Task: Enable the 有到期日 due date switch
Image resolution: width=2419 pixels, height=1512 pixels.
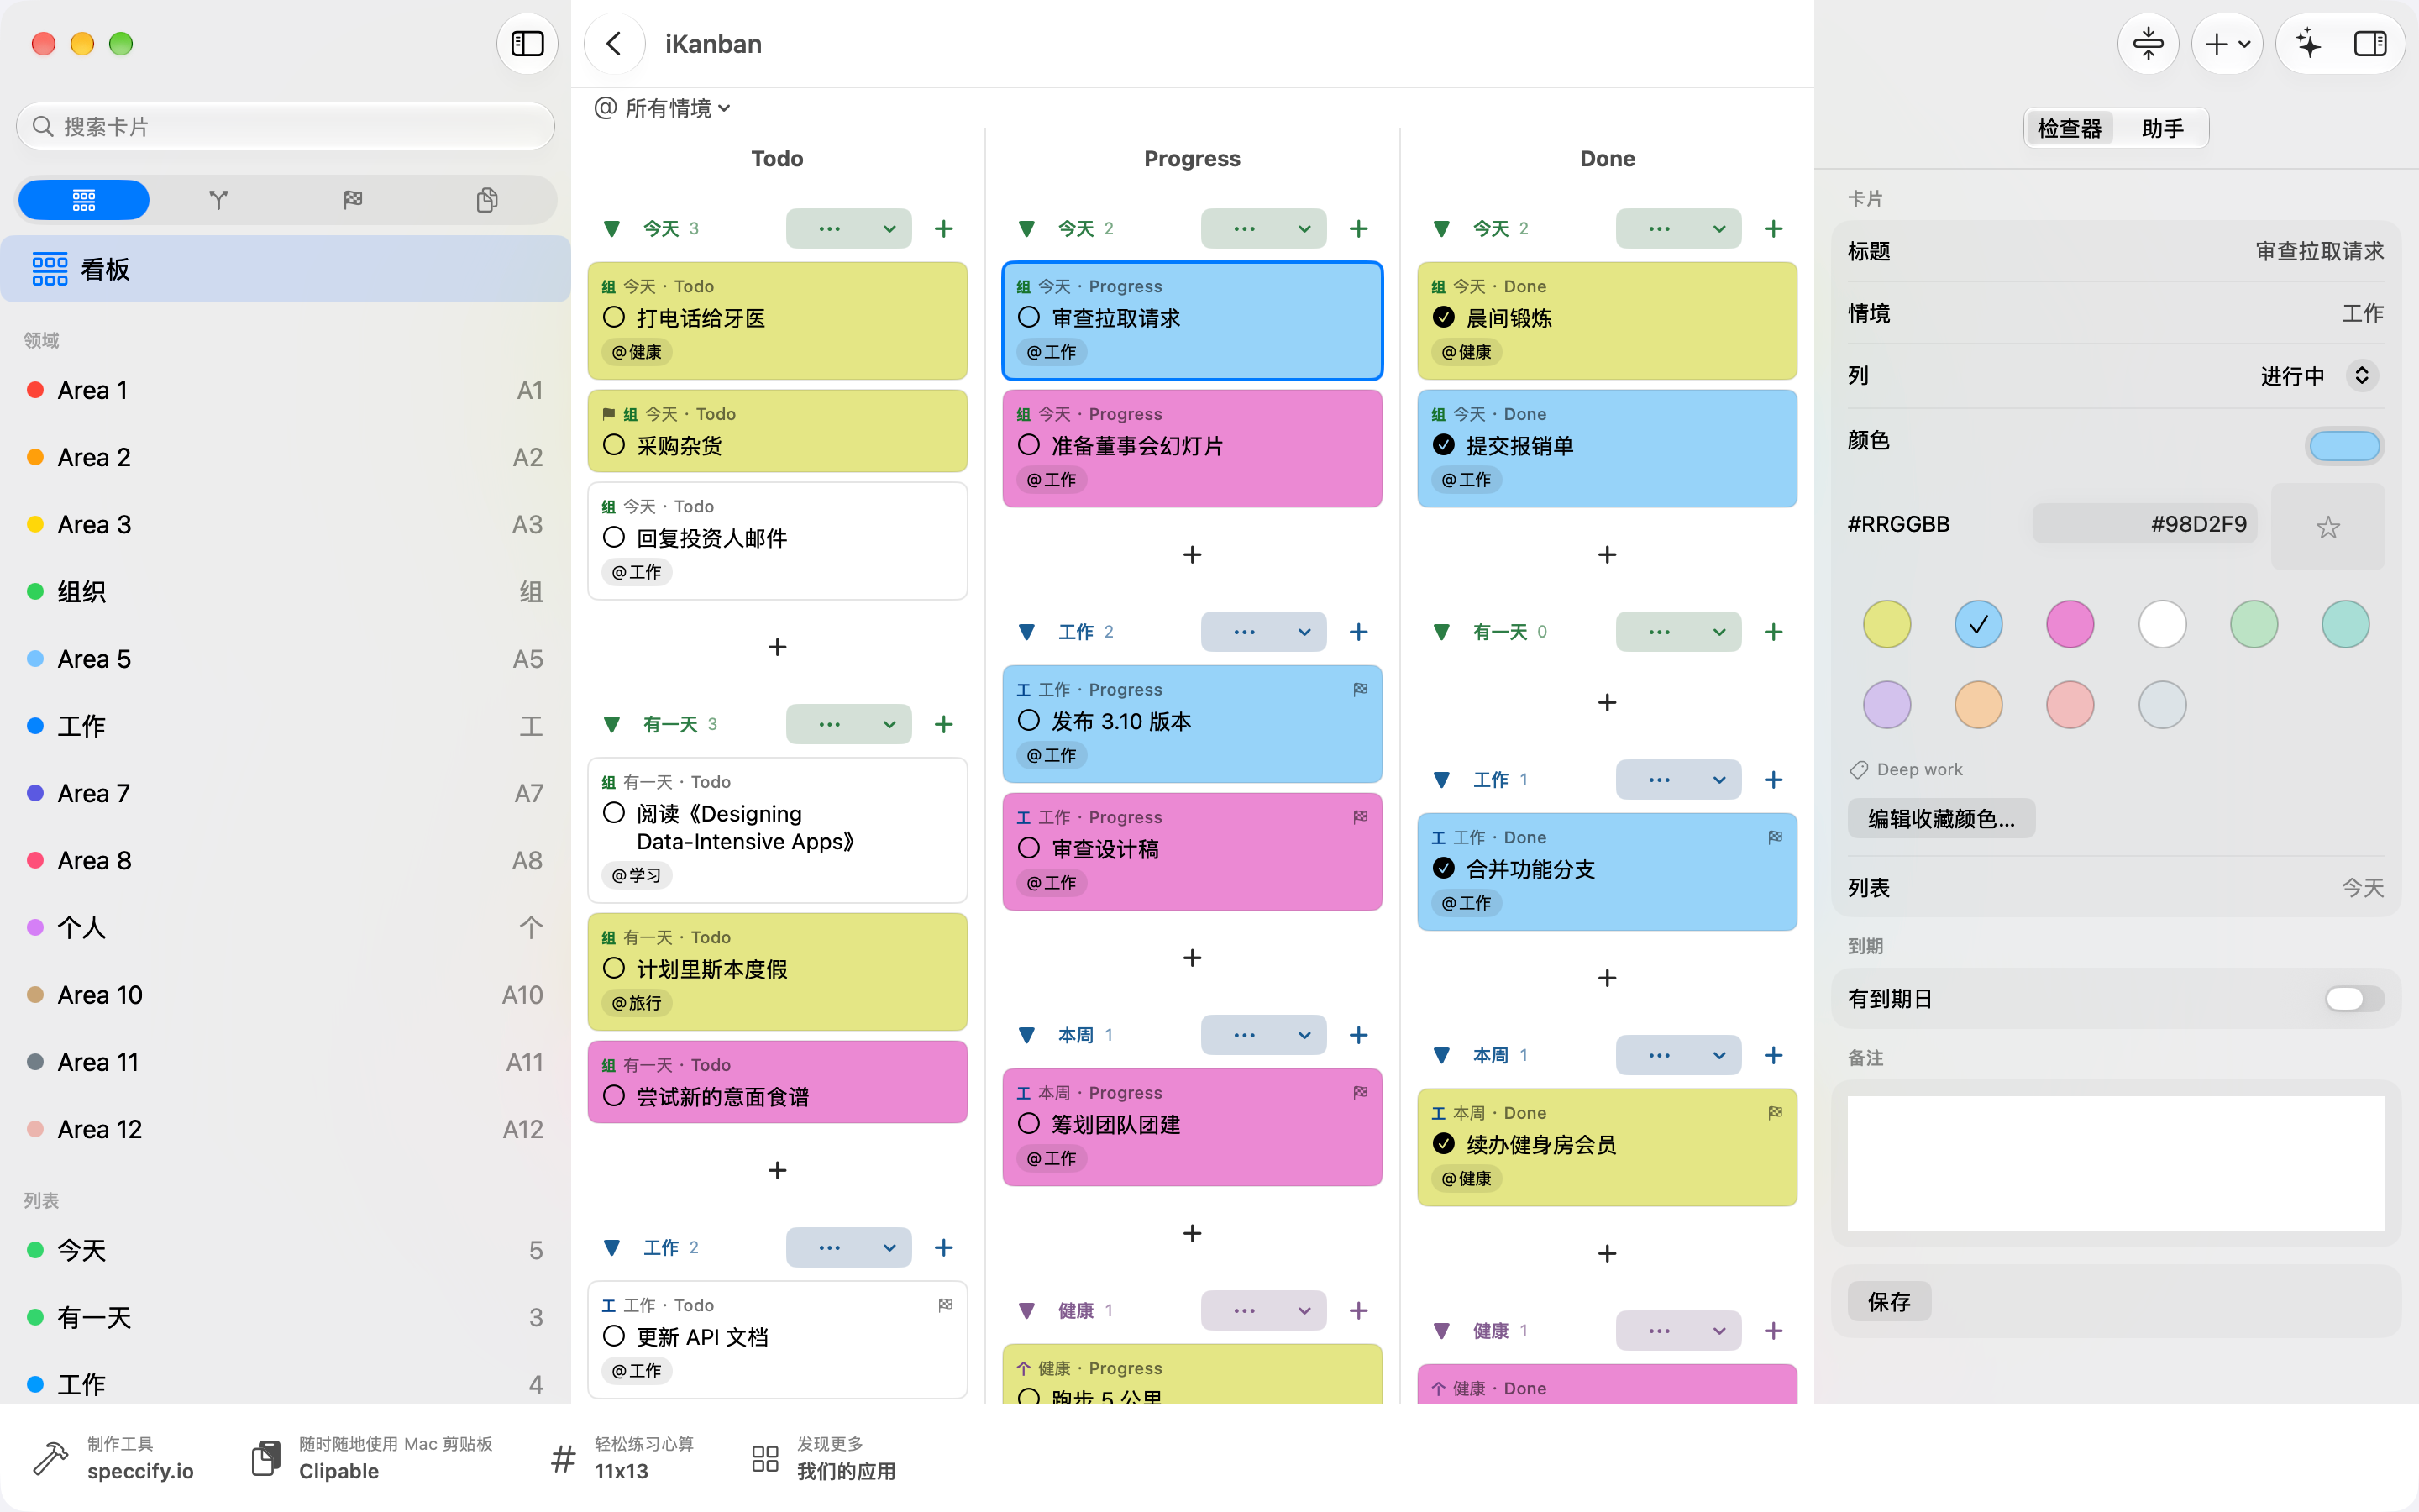Action: point(2354,999)
